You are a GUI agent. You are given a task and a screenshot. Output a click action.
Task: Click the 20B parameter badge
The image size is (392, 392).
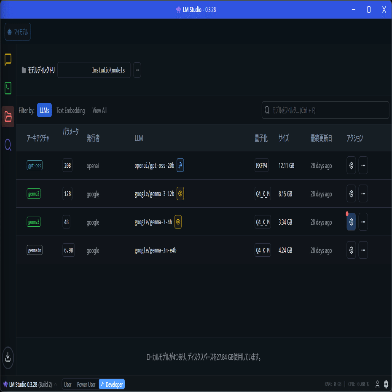pos(67,166)
